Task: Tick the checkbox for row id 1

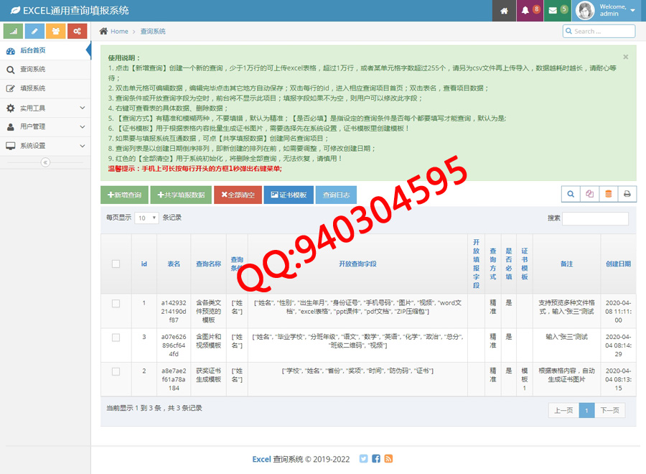Action: pyautogui.click(x=116, y=304)
